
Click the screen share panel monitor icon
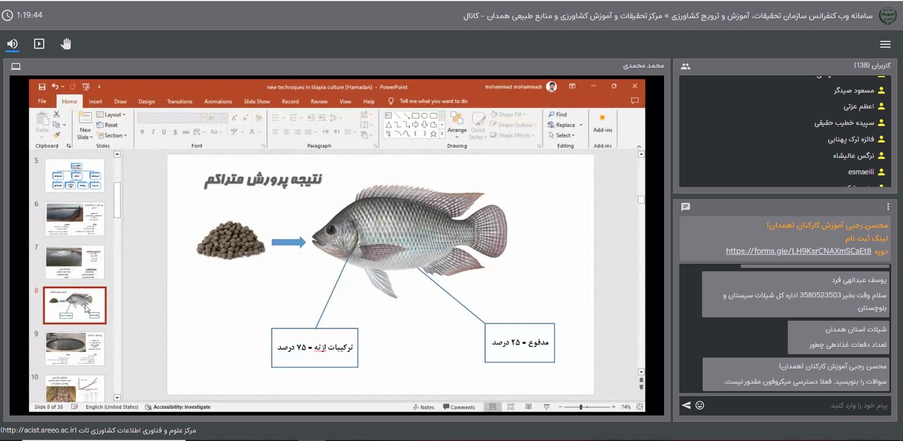coord(16,66)
